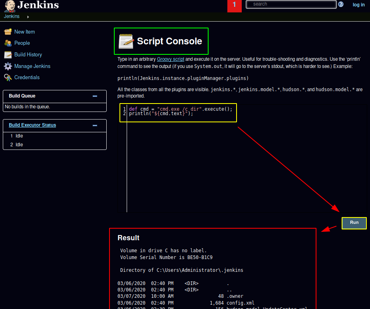Open the Credentials page
This screenshot has height=309, width=370.
(27, 78)
